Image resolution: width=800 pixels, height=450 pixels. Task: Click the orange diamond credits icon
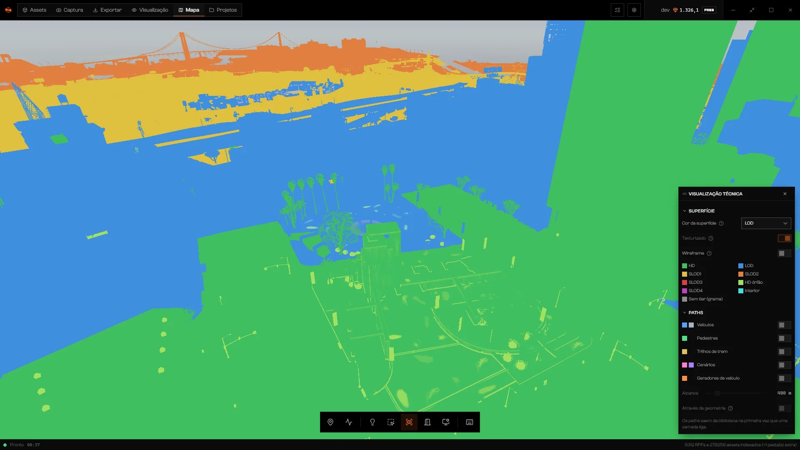(675, 10)
